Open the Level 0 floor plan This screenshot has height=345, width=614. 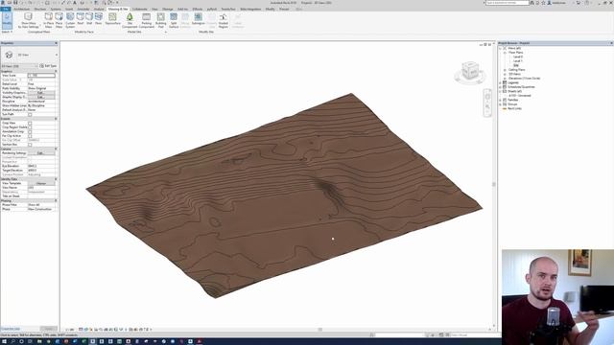coord(518,57)
